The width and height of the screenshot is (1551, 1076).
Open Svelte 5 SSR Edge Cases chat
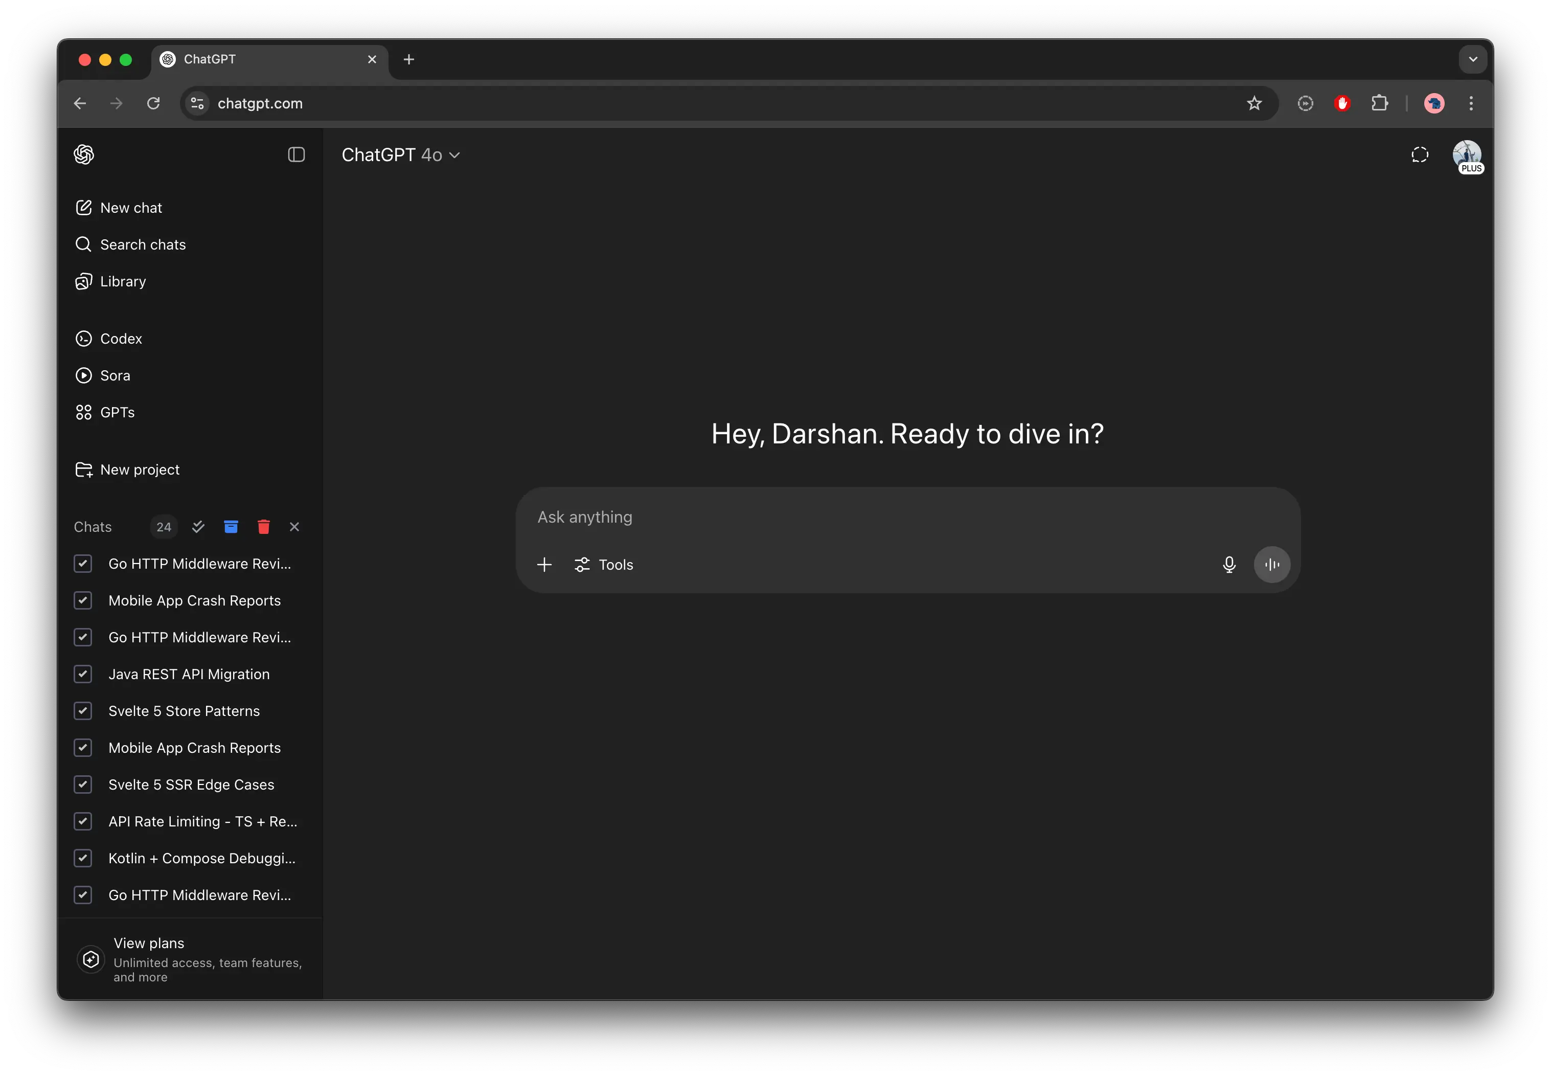pyautogui.click(x=191, y=784)
